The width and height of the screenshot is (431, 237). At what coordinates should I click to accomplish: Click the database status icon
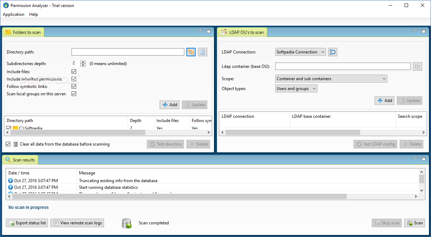(x=127, y=223)
